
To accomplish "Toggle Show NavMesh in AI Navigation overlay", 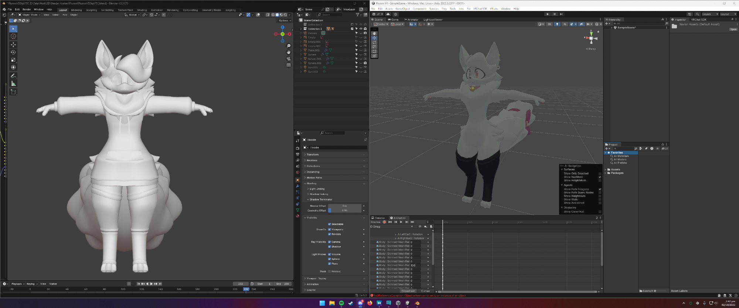I will [600, 177].
